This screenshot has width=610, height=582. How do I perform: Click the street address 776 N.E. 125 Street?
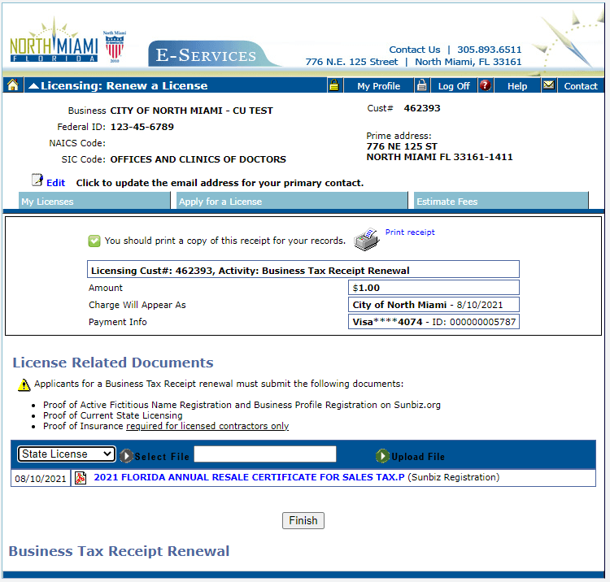pos(351,62)
